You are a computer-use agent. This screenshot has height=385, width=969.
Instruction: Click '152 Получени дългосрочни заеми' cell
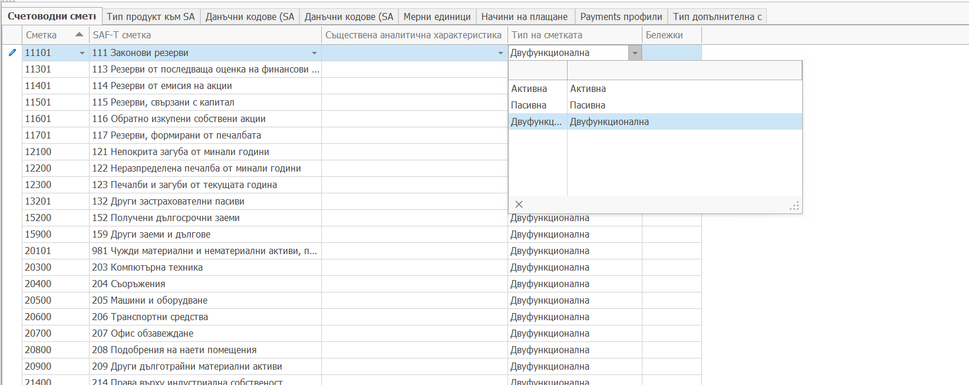pyautogui.click(x=205, y=218)
